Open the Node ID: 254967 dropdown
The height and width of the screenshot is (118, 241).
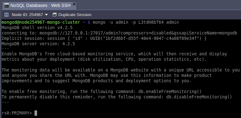pyautogui.click(x=30, y=15)
